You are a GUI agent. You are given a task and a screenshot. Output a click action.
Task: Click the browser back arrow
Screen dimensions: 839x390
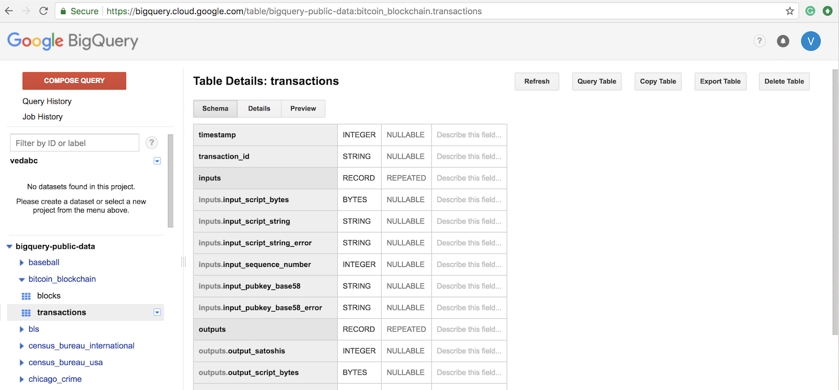tap(9, 11)
